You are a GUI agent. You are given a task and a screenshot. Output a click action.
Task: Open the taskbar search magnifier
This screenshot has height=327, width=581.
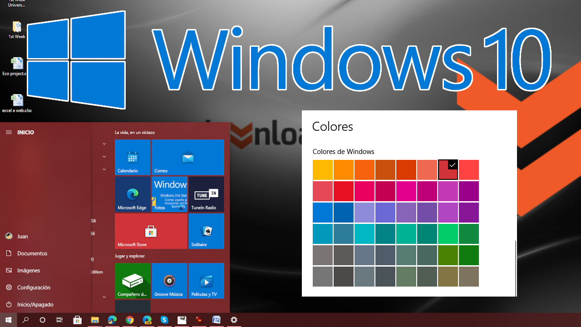tap(25, 320)
